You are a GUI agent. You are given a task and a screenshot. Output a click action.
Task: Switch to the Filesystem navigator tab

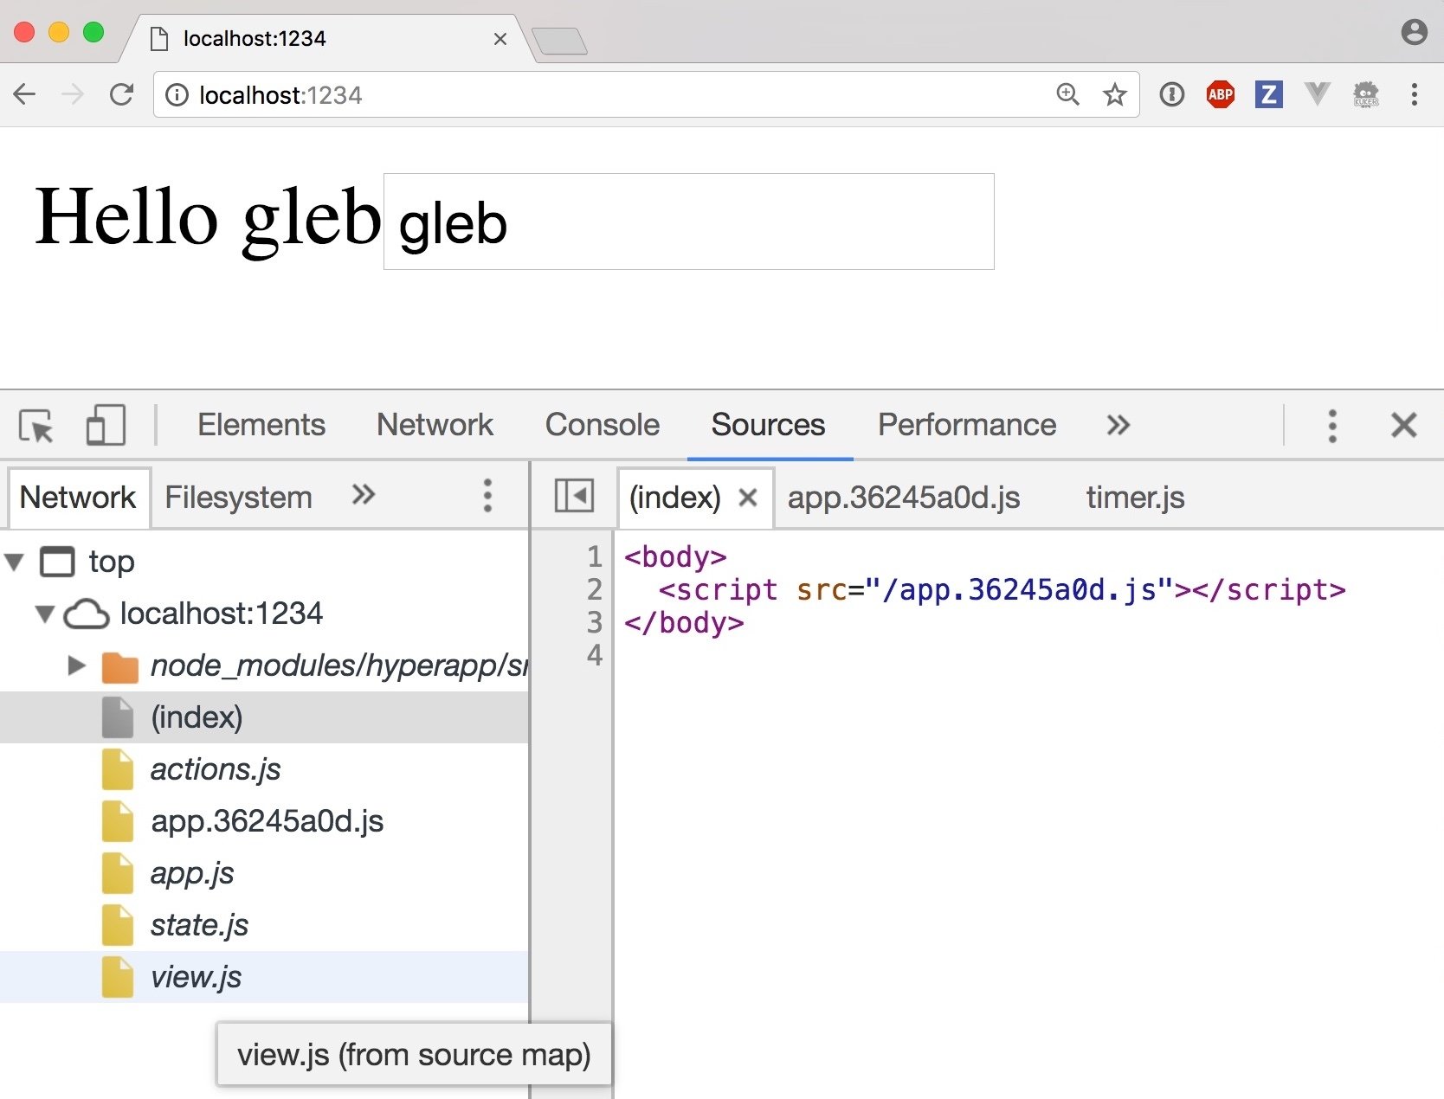[238, 498]
